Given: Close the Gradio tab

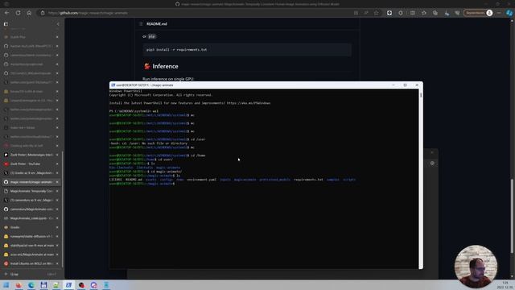Looking at the screenshot, I should [x=57, y=227].
